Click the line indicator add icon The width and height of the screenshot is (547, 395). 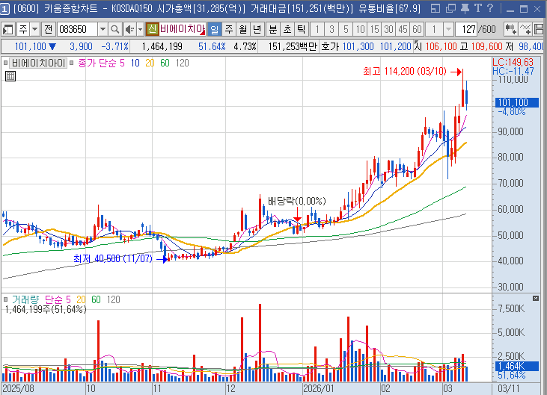pos(528,29)
